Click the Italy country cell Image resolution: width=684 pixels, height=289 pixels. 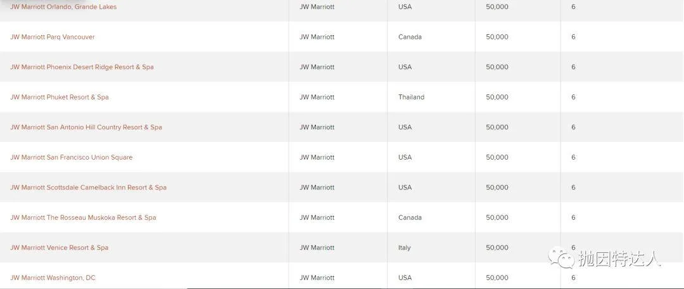pyautogui.click(x=404, y=248)
